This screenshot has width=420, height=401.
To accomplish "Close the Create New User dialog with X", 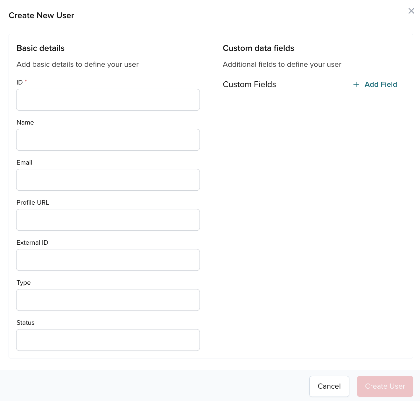I will pyautogui.click(x=411, y=11).
